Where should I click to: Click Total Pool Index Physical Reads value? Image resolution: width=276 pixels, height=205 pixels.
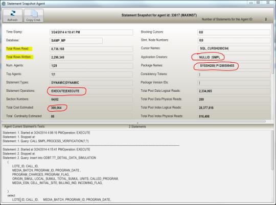(x=204, y=116)
